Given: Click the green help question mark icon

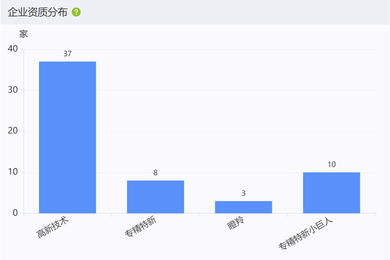Looking at the screenshot, I should (x=76, y=12).
